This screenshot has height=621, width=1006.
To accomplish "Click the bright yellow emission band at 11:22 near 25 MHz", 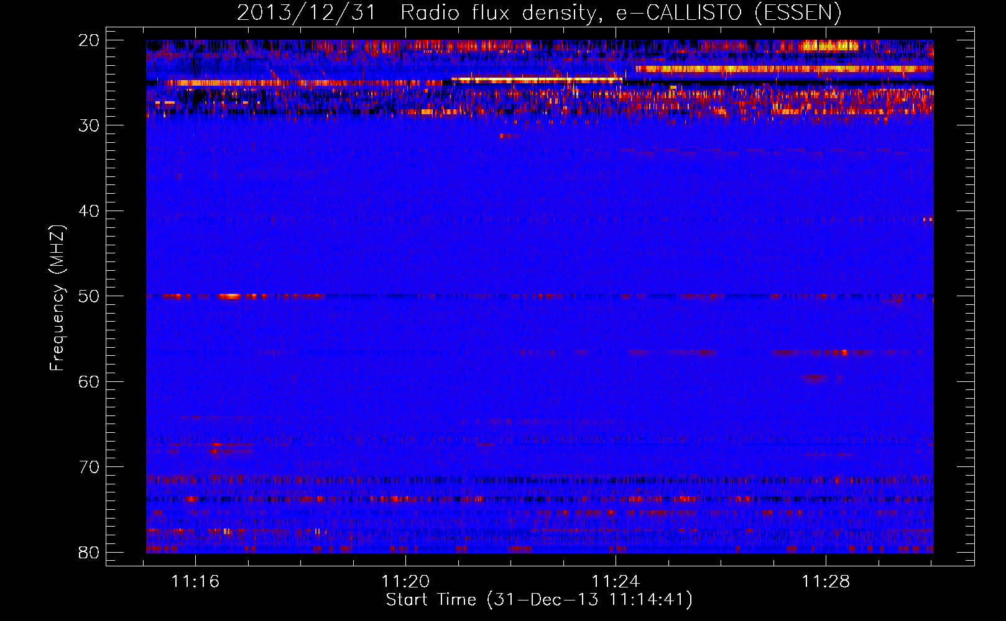I will click(537, 79).
